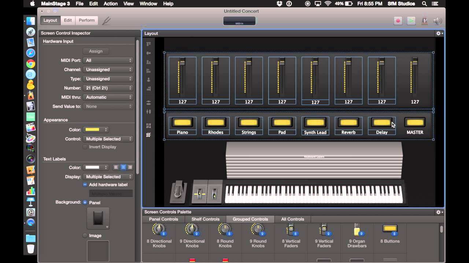Open the MIDI Port dropdown
469x263 pixels.
point(108,60)
